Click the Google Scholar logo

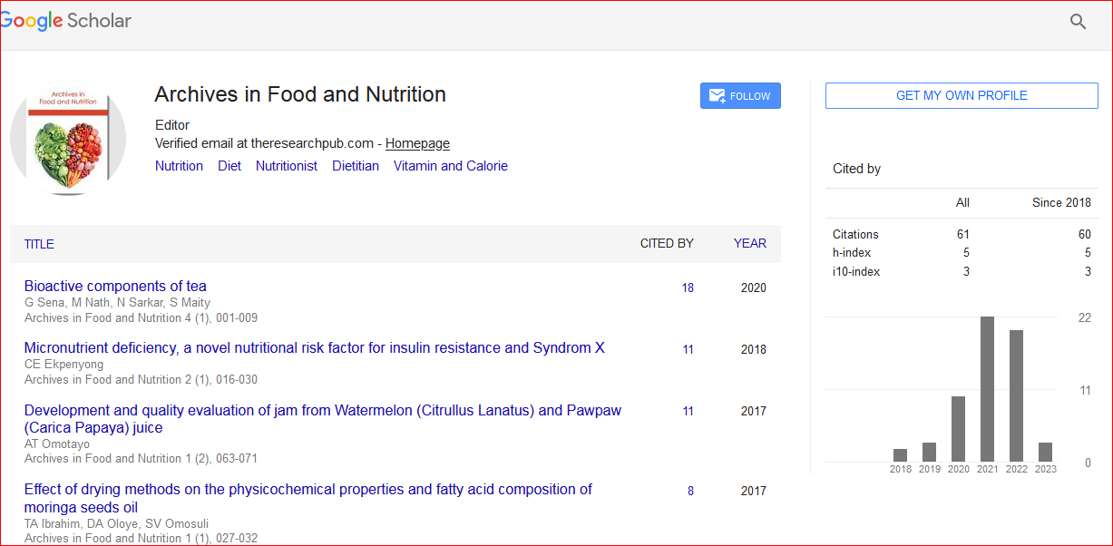click(x=66, y=22)
